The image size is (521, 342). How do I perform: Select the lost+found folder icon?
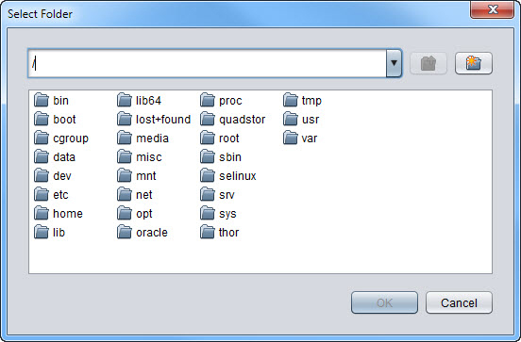[x=125, y=119]
